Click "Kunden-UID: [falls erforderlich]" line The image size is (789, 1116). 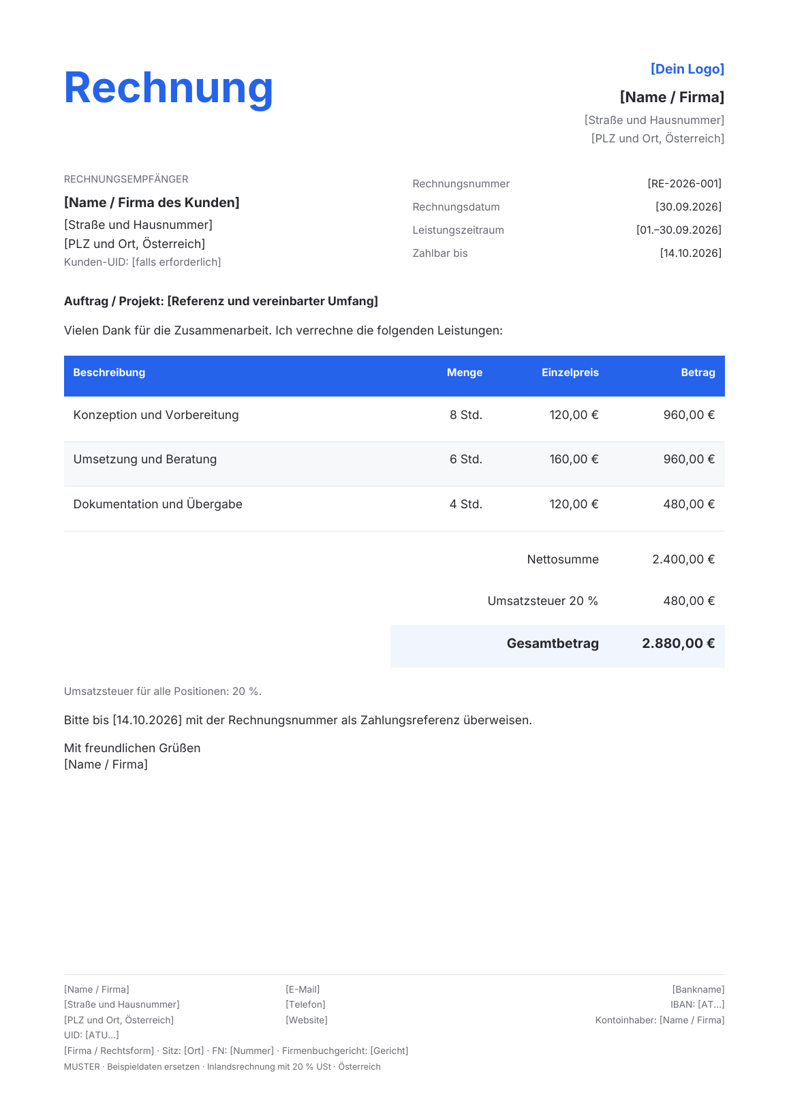point(142,262)
